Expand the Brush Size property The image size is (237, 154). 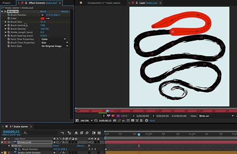6,22
